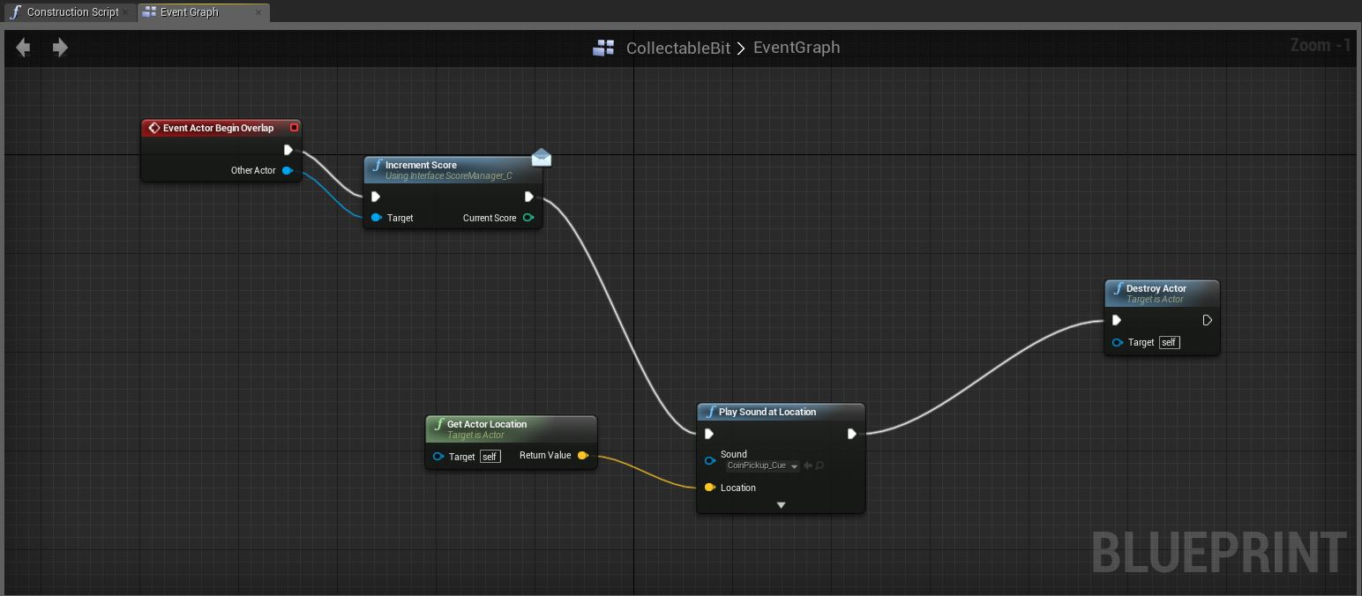Click the EventGraph breadcrumb link
The width and height of the screenshot is (1362, 596).
[x=797, y=48]
